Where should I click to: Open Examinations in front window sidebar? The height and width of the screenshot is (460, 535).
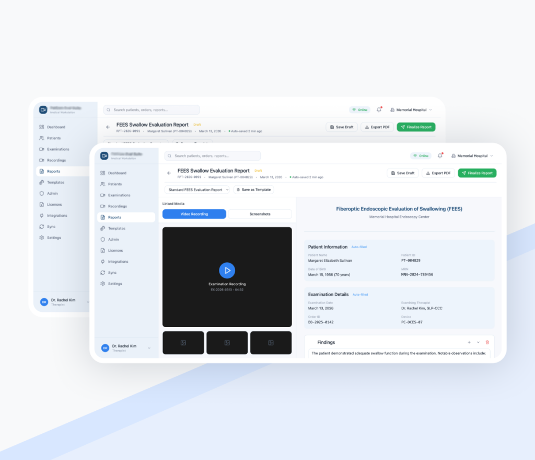[119, 195]
